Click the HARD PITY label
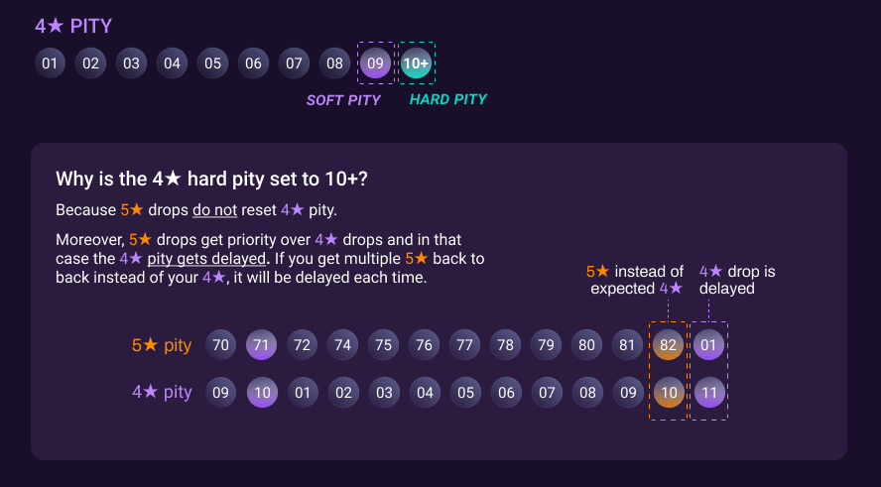This screenshot has height=487, width=881. (x=448, y=99)
